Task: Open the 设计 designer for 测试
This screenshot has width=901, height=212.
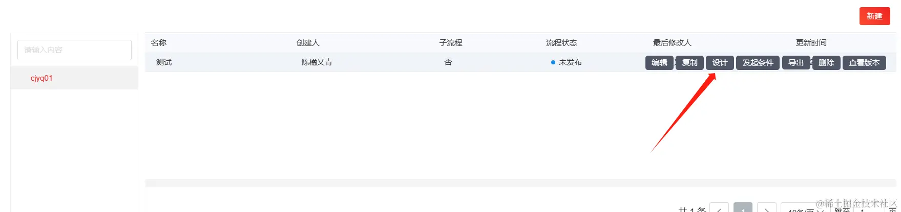Action: [x=720, y=63]
